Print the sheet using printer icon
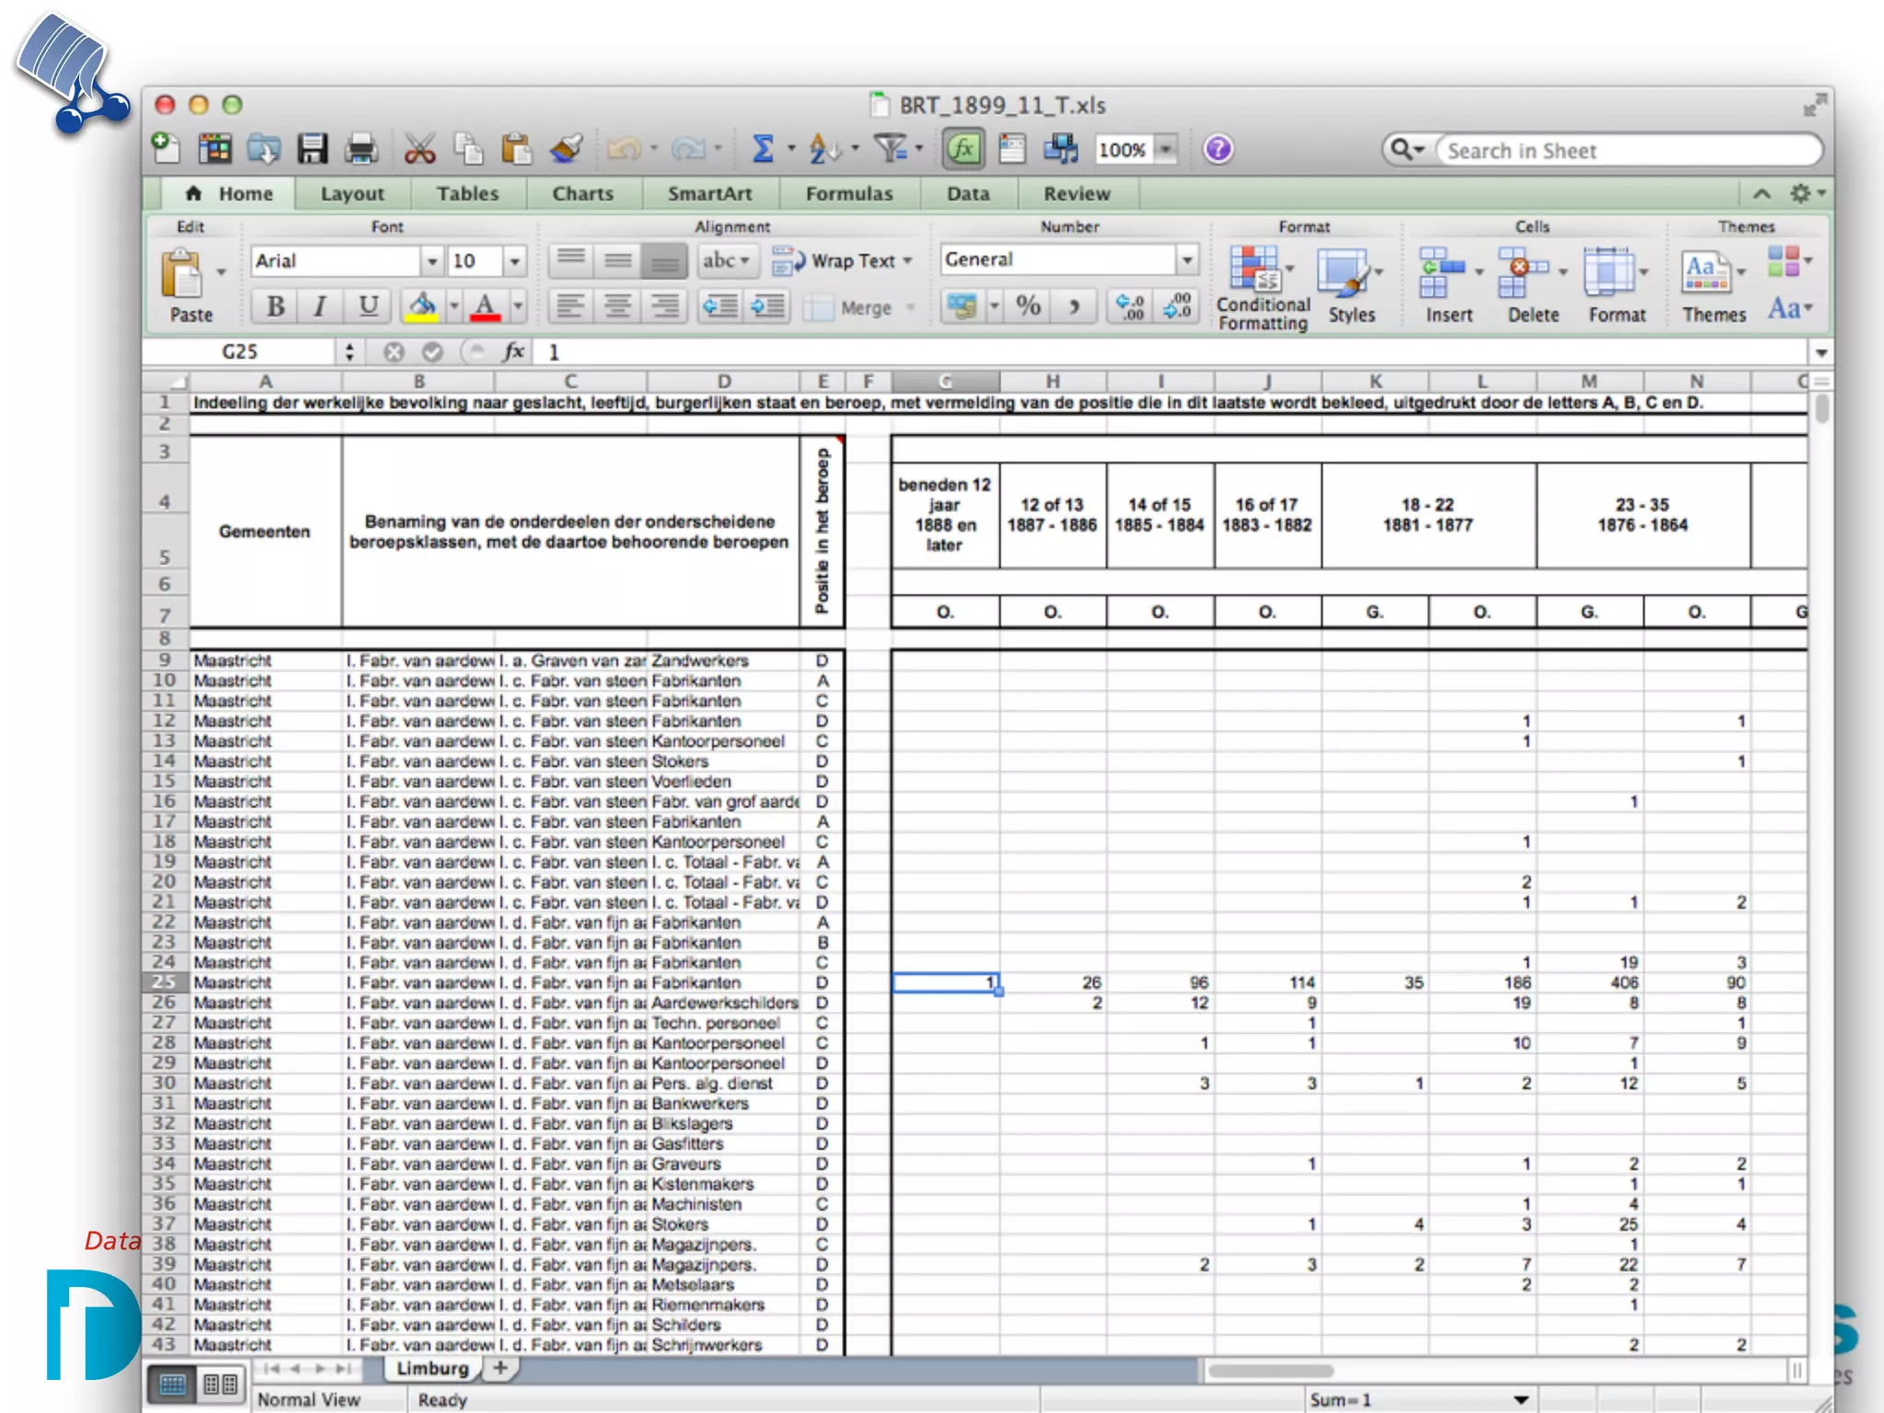Screen dimensions: 1884x1413 (x=361, y=148)
